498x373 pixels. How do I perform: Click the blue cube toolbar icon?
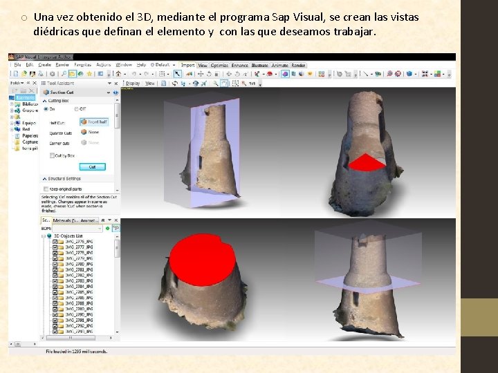pos(409,74)
